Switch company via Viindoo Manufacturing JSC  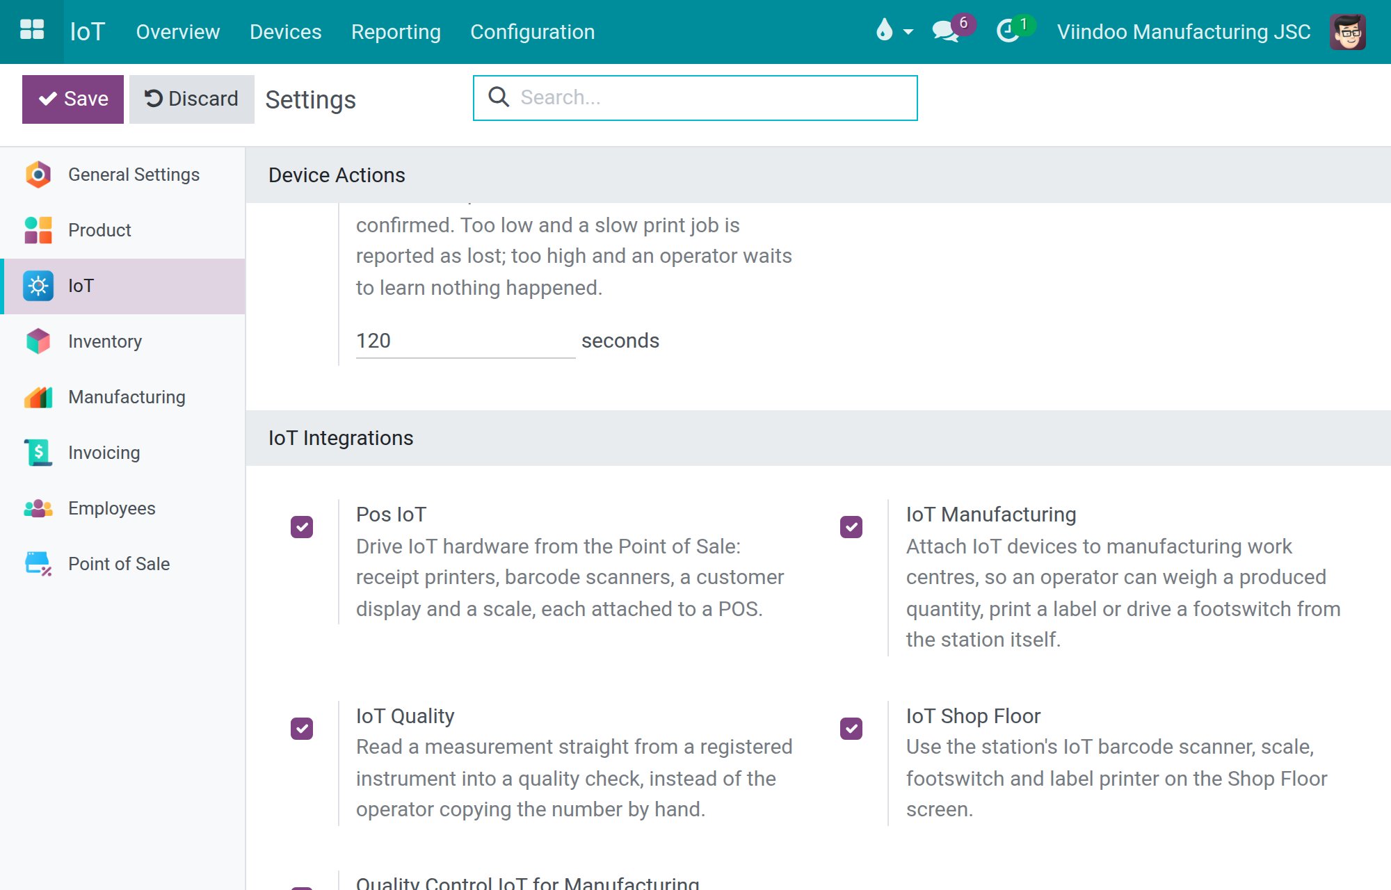tap(1184, 32)
